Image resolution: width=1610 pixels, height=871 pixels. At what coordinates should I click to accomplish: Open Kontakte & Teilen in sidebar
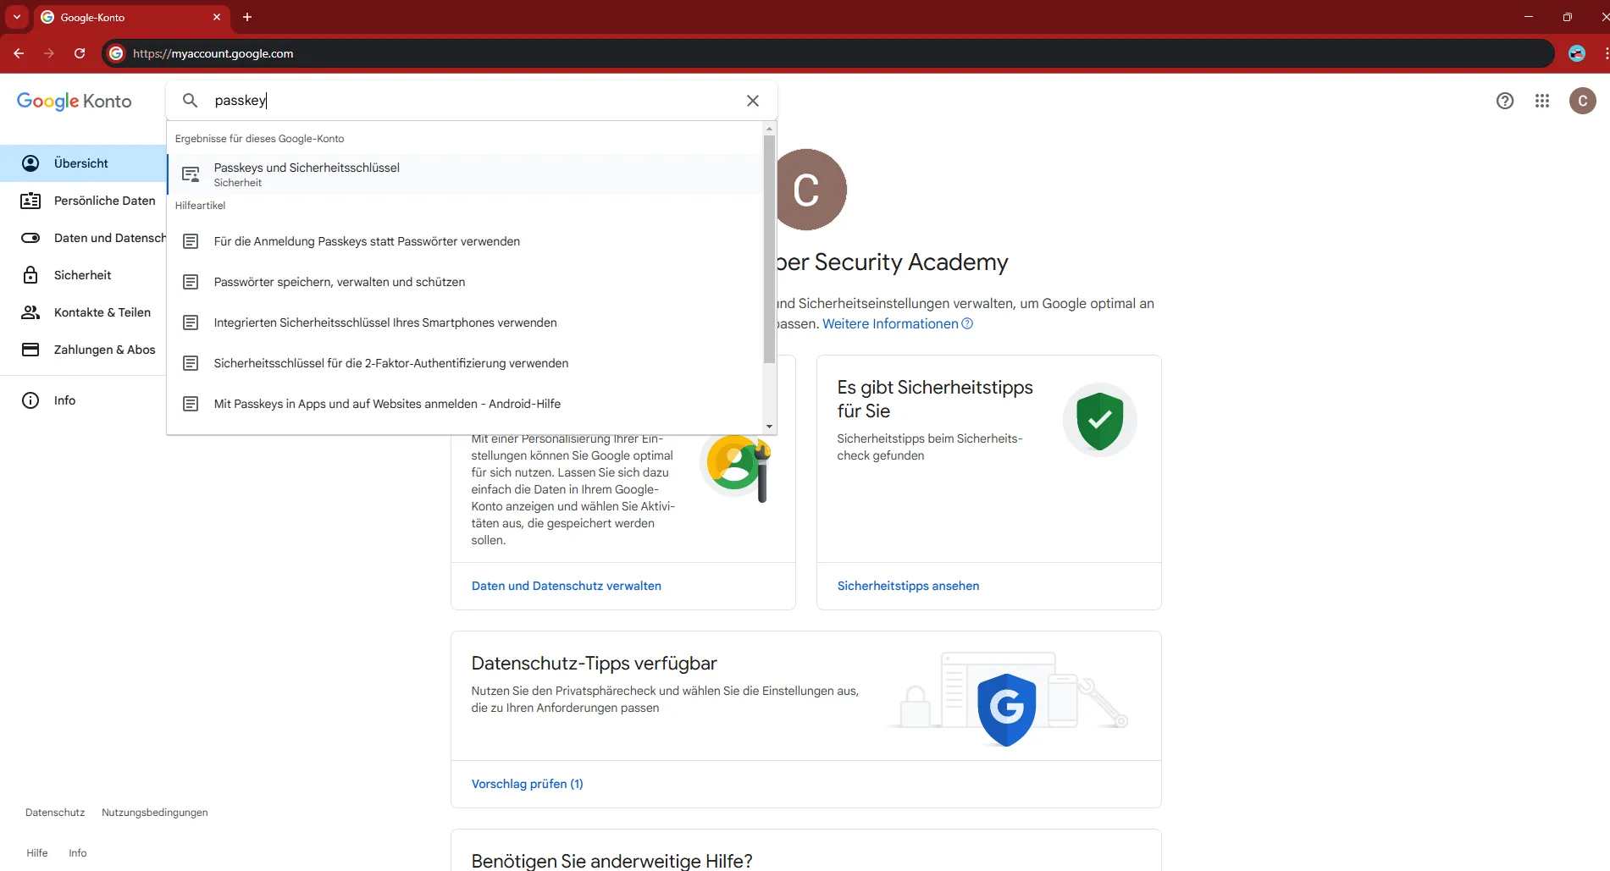point(83,312)
